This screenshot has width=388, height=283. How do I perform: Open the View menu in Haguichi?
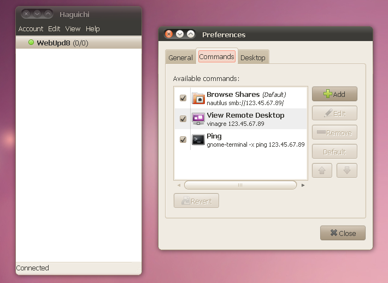coord(73,29)
